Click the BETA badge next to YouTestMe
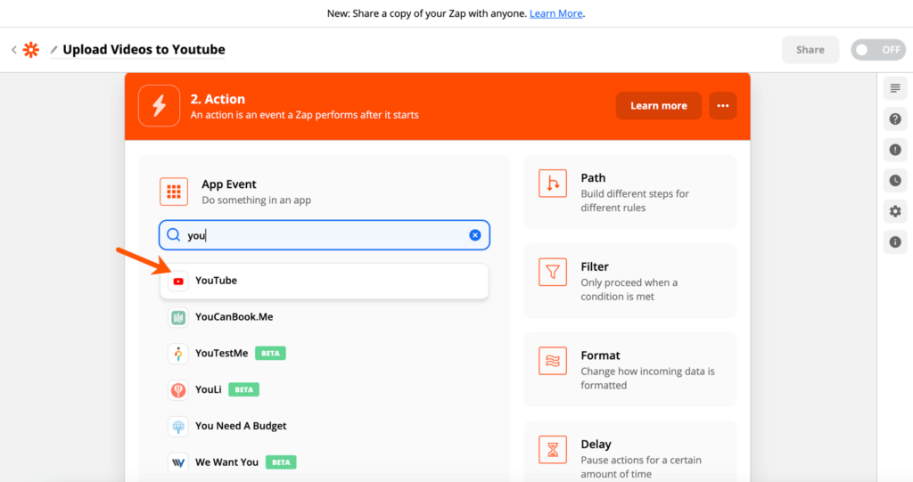This screenshot has width=913, height=482. 270,354
